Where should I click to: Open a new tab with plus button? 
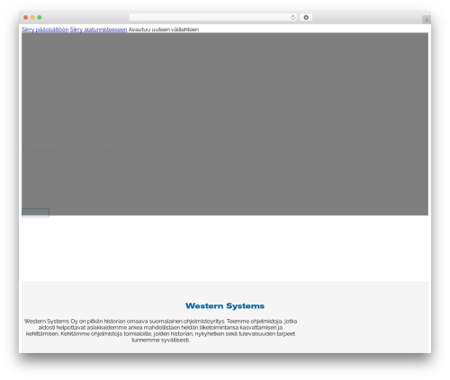coord(427,20)
